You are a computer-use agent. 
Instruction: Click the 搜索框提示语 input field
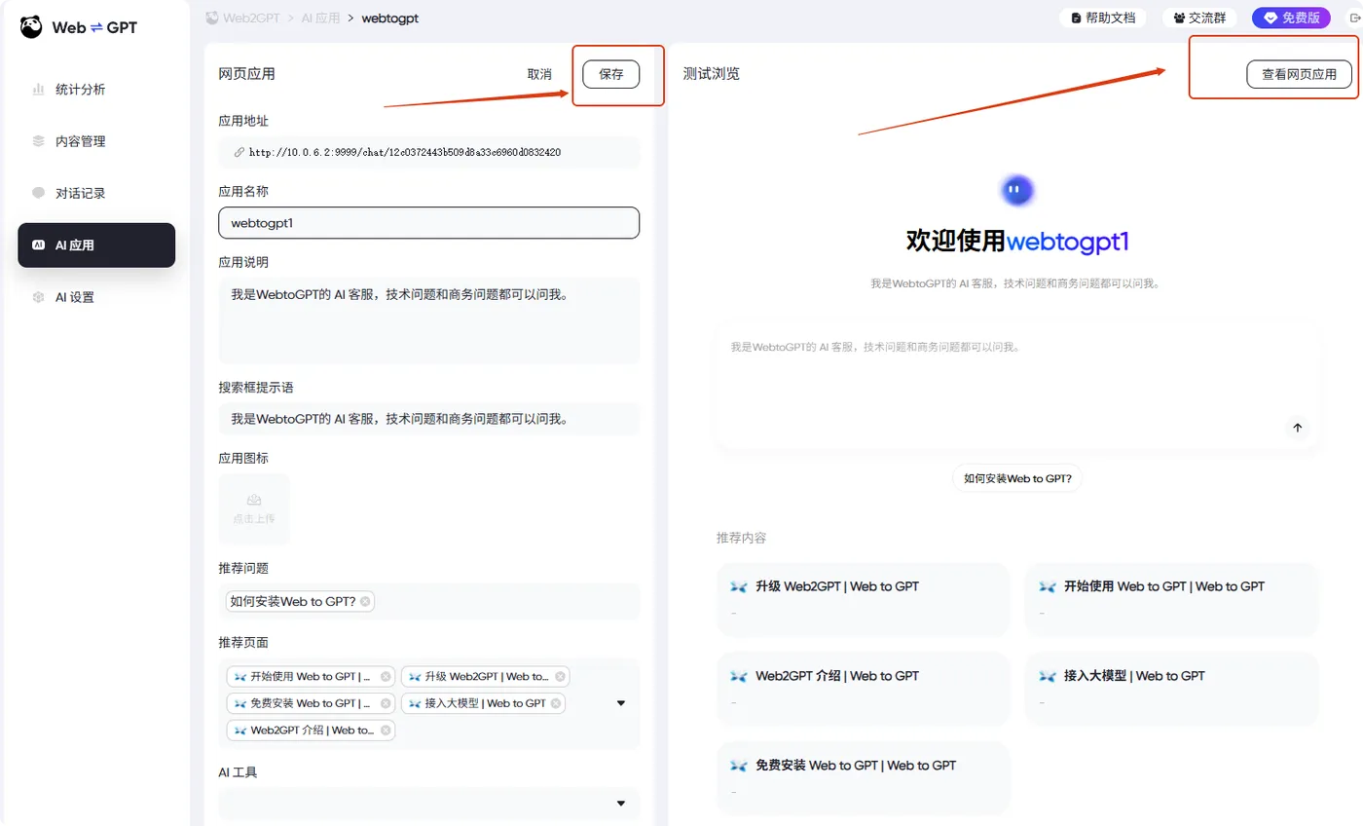428,419
